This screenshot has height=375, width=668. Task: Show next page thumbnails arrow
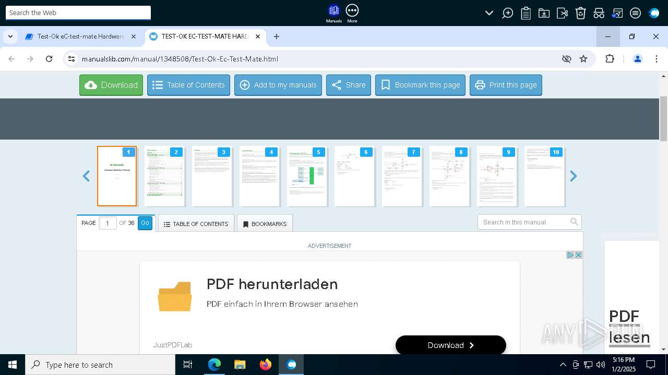point(573,177)
